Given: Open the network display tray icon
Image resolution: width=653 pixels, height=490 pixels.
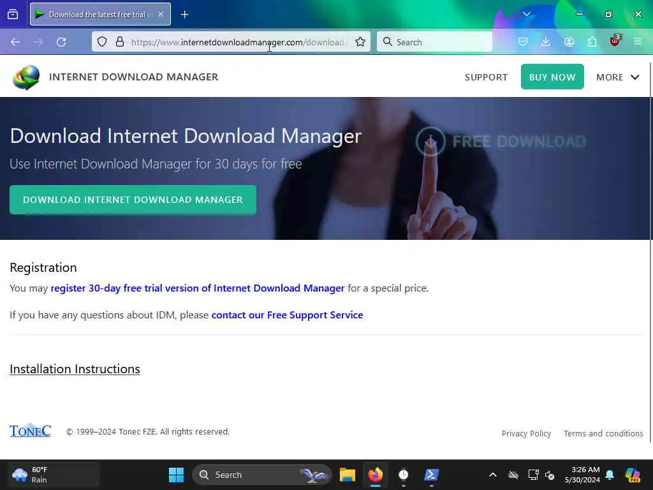Looking at the screenshot, I should (534, 475).
